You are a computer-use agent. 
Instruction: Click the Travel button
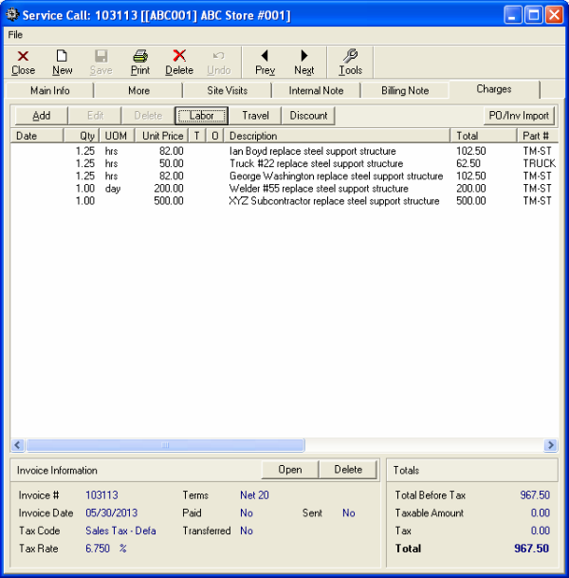255,116
